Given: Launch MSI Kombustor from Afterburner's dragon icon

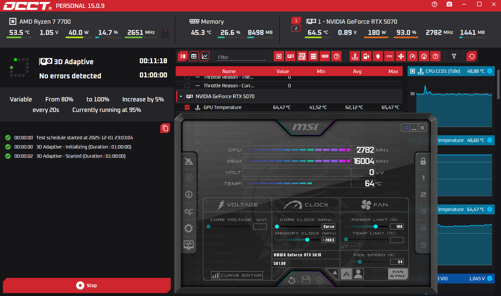Looking at the screenshot, I should (189, 161).
